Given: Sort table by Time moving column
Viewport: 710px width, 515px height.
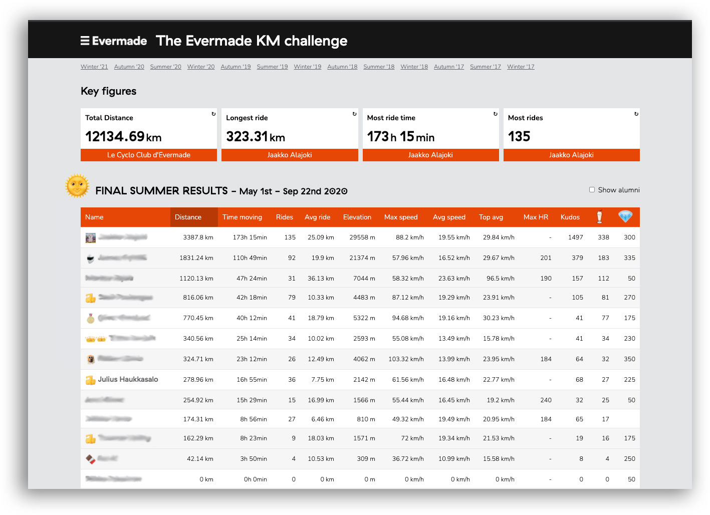Looking at the screenshot, I should (x=242, y=217).
